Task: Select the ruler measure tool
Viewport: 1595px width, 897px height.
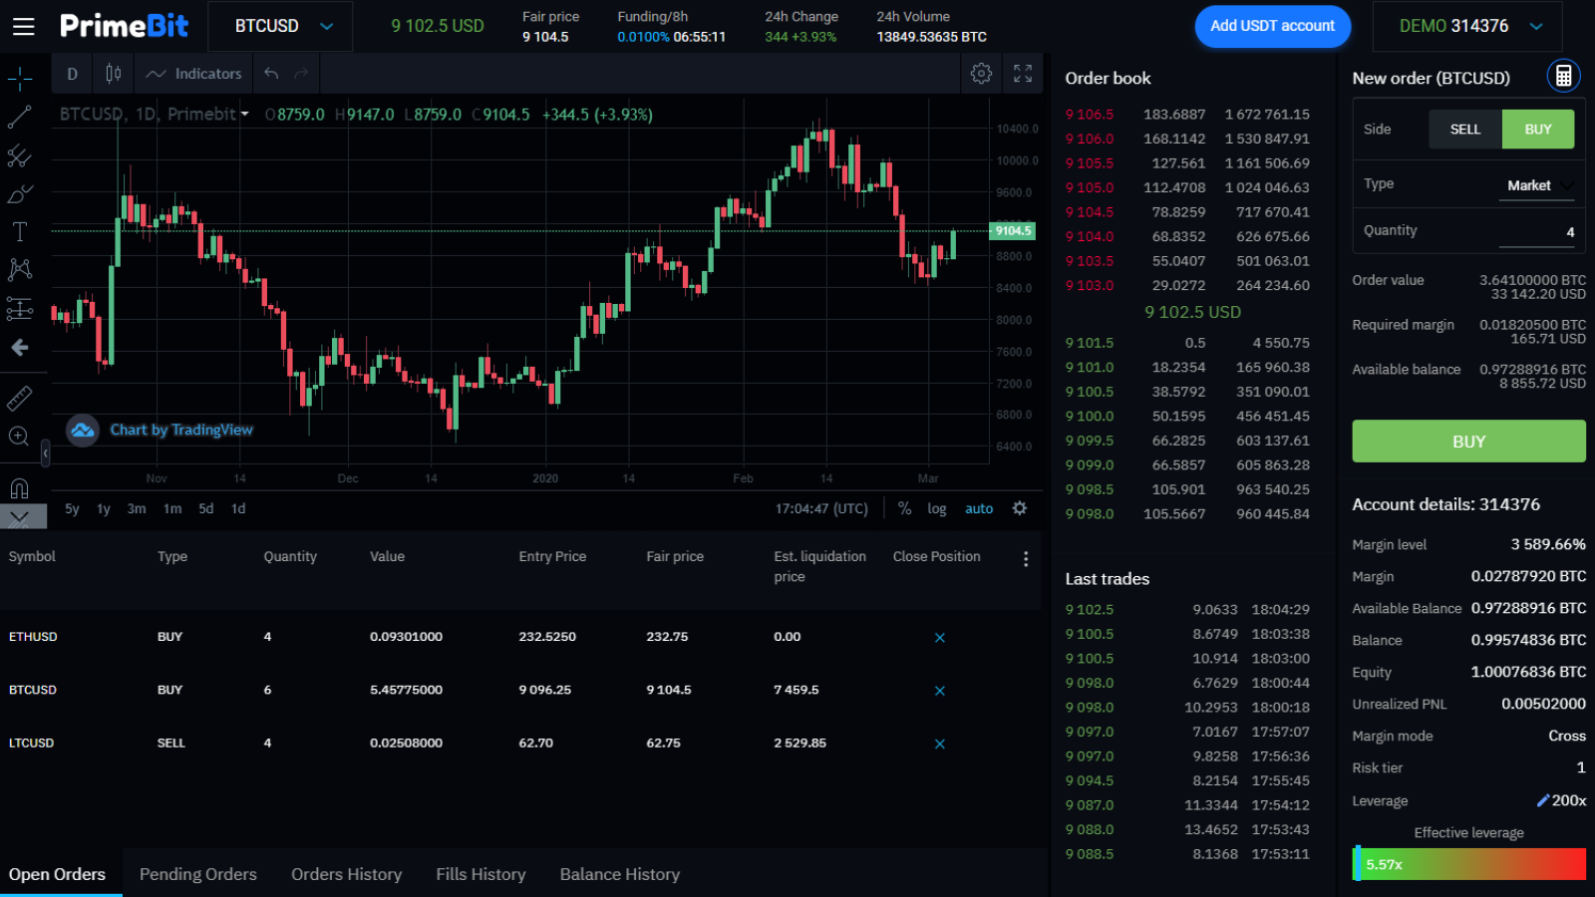Action: pyautogui.click(x=20, y=398)
